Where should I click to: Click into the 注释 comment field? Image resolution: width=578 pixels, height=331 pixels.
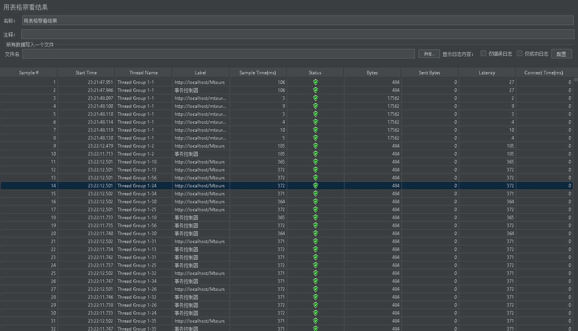298,34
